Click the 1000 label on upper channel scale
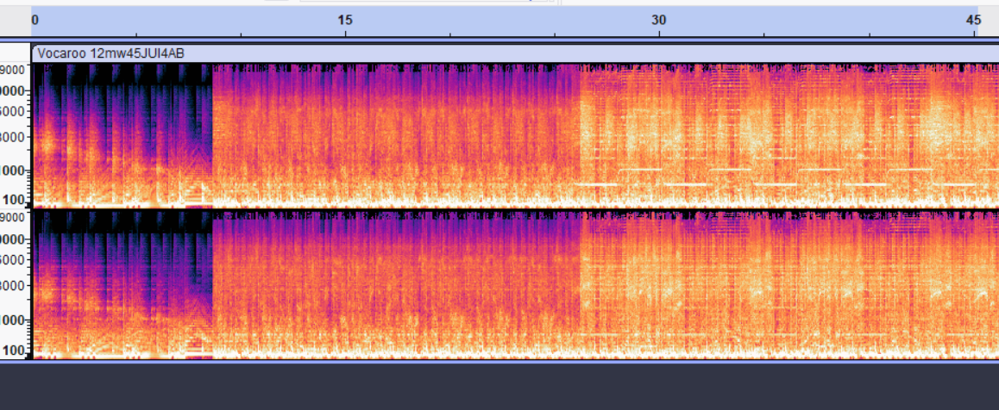This screenshot has width=999, height=410. [13, 171]
